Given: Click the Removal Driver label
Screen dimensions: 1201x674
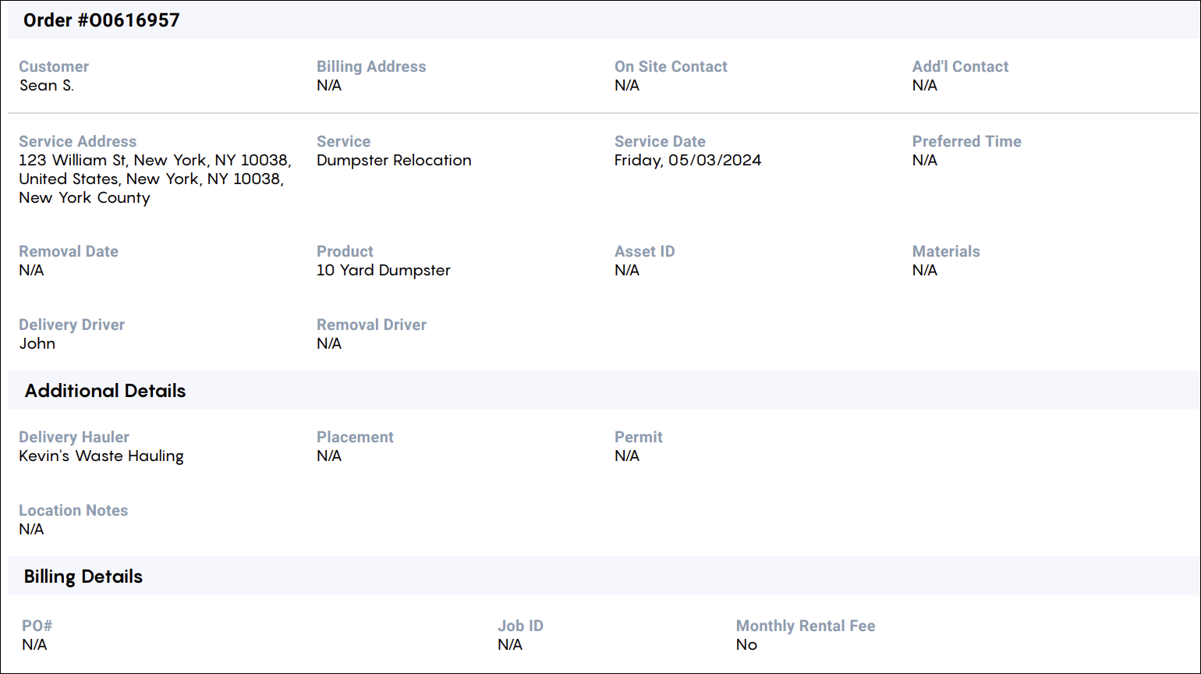Looking at the screenshot, I should pyautogui.click(x=371, y=325).
